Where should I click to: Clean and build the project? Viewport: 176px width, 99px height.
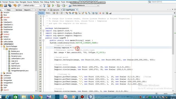pos(49,5)
